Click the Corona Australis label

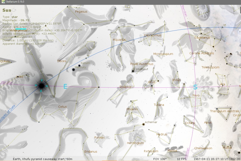(x=202, y=53)
